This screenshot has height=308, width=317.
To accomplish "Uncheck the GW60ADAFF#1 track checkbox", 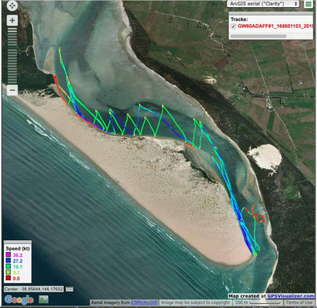I will 233,26.
